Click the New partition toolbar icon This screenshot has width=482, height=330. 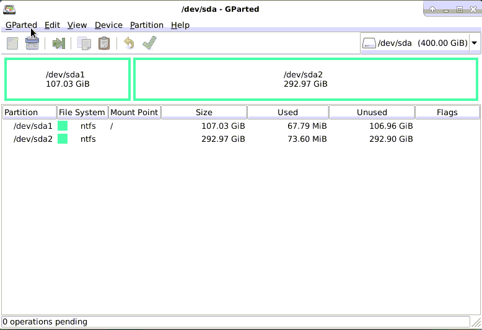tap(12, 43)
